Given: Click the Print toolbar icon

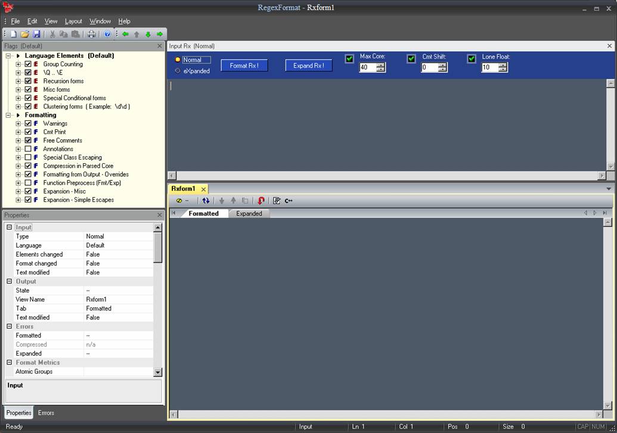Looking at the screenshot, I should (91, 34).
